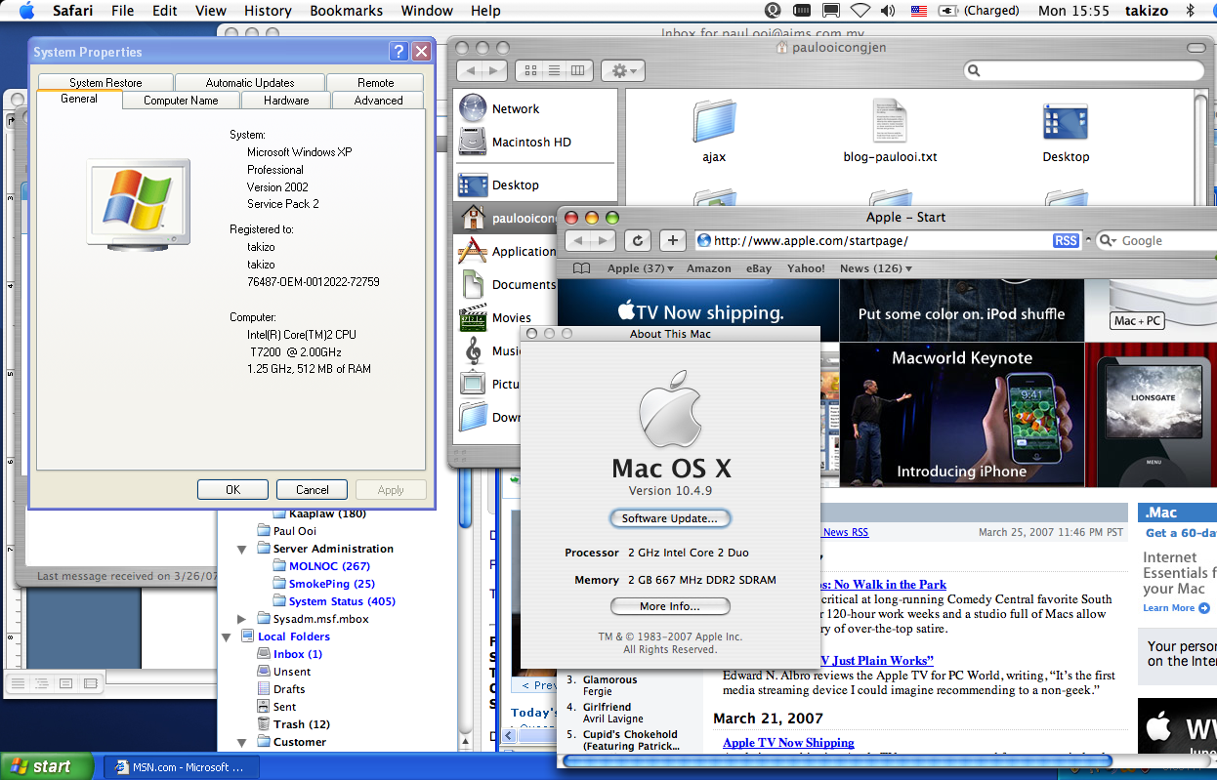Click the Software Update... button
This screenshot has width=1217, height=780.
pos(670,518)
